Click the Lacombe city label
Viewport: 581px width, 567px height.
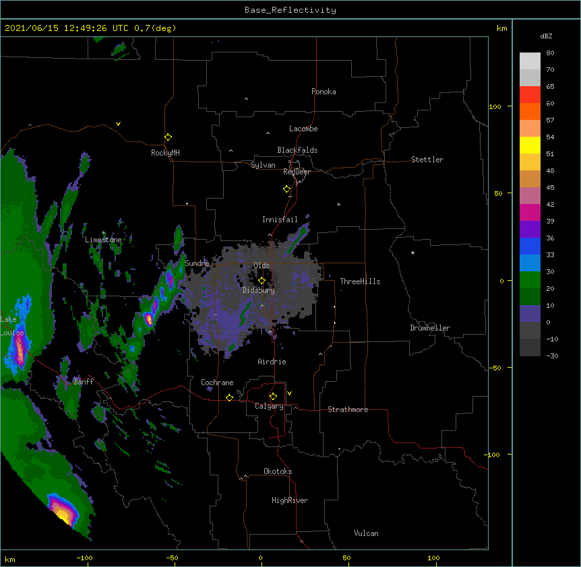303,129
